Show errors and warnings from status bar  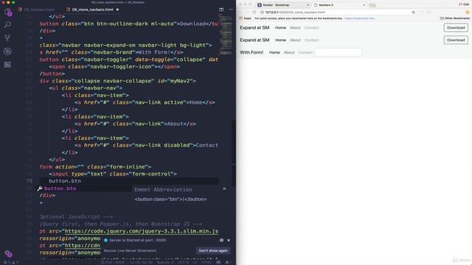[10, 262]
